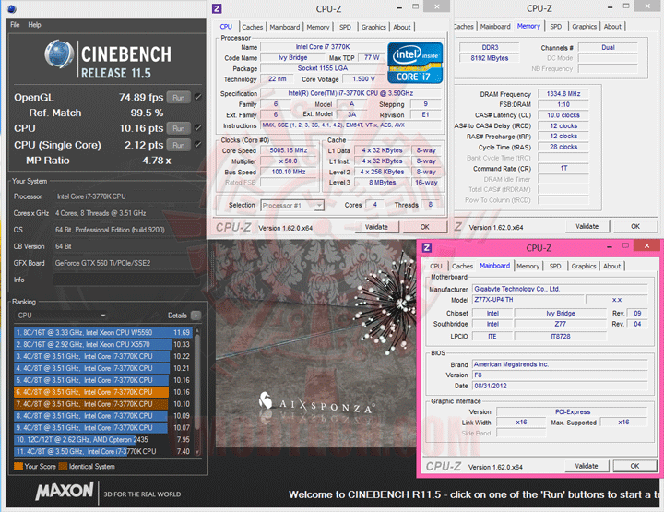Click Validate in CPU-Z CPU window
This screenshot has height=512, width=664.
click(x=376, y=227)
